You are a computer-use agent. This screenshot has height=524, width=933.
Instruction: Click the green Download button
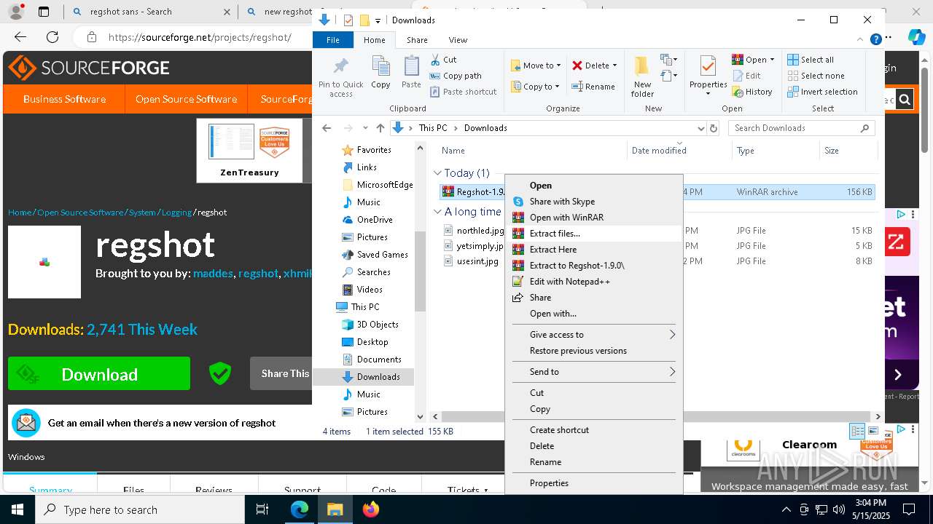coord(99,374)
